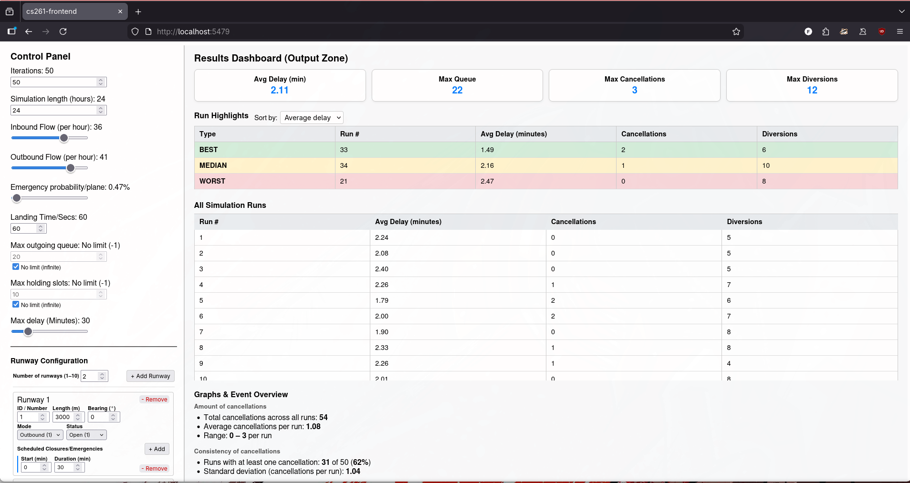Bookmark this page with the star icon
This screenshot has height=483, width=910.
click(736, 31)
